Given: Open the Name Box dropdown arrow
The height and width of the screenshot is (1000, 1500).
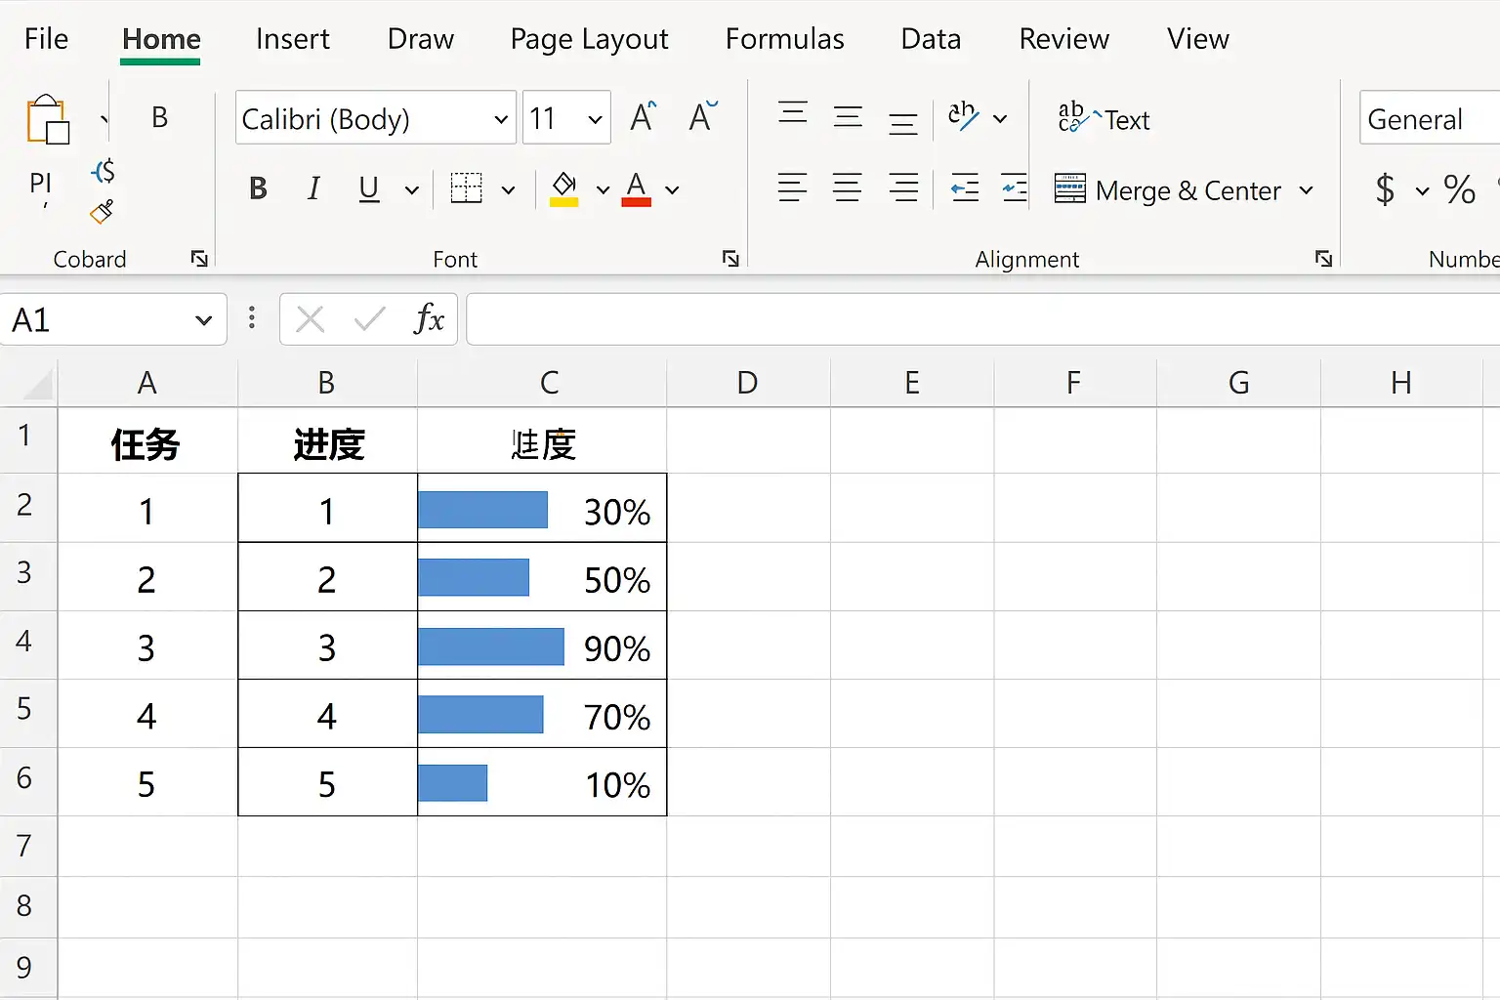Looking at the screenshot, I should click(x=203, y=320).
